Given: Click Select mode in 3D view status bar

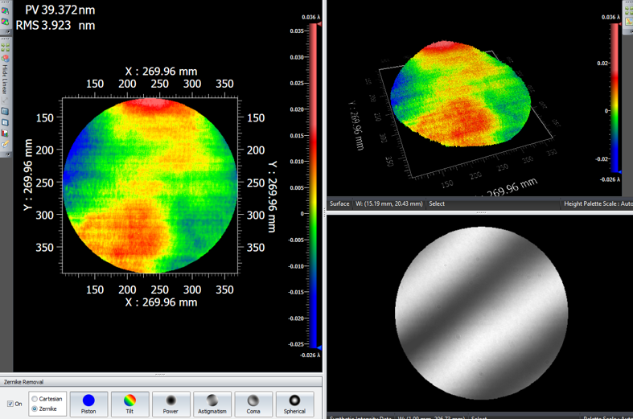Looking at the screenshot, I should (437, 204).
